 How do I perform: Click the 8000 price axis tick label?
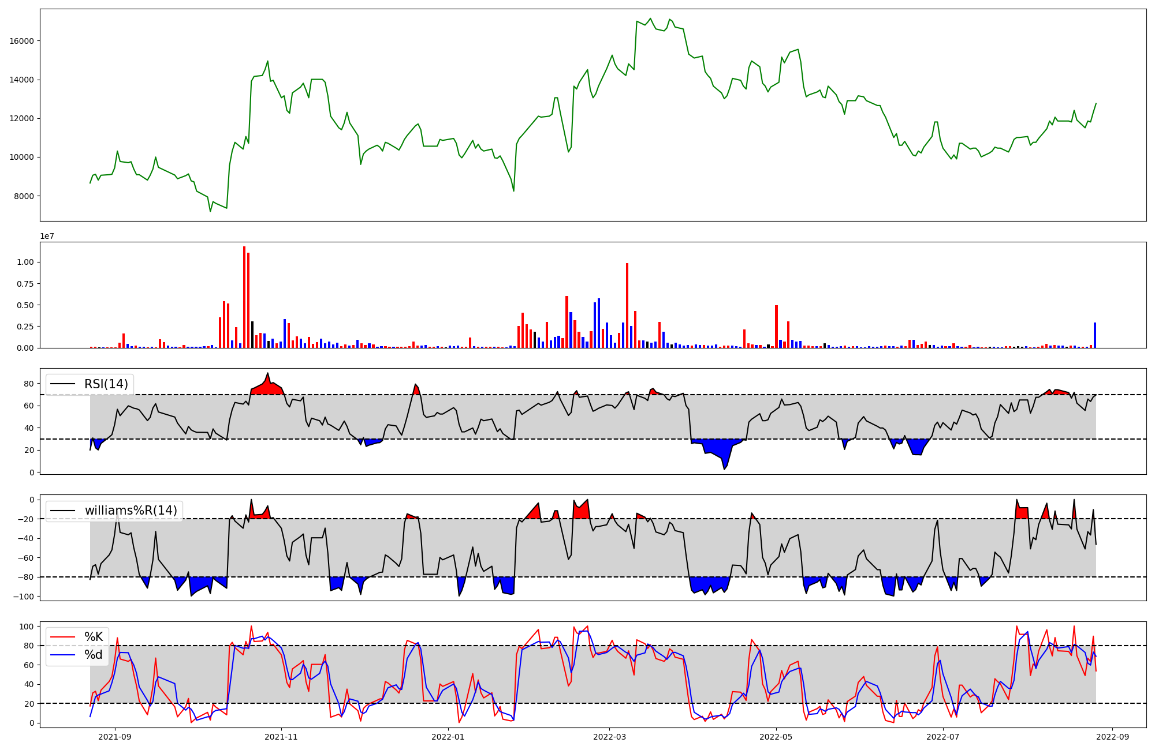(24, 196)
